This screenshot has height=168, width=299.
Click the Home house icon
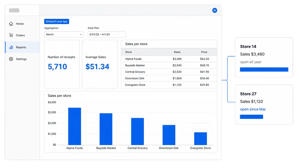[x=11, y=24]
